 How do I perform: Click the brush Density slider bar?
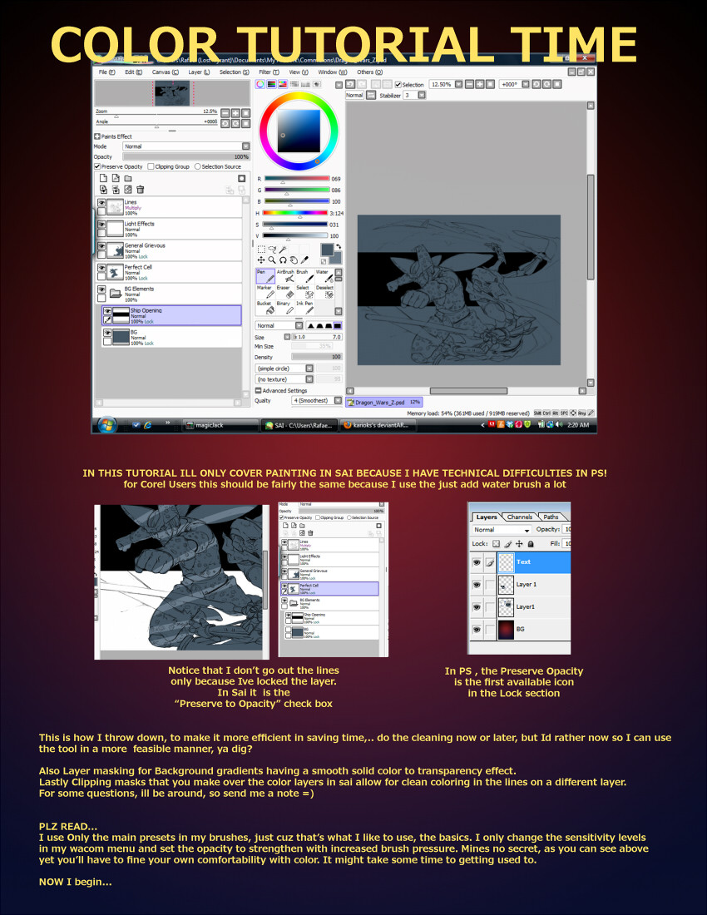[x=317, y=357]
